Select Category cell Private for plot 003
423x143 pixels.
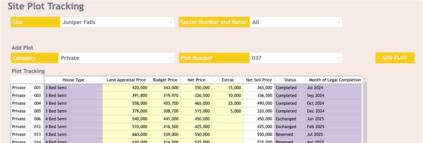pos(20,96)
